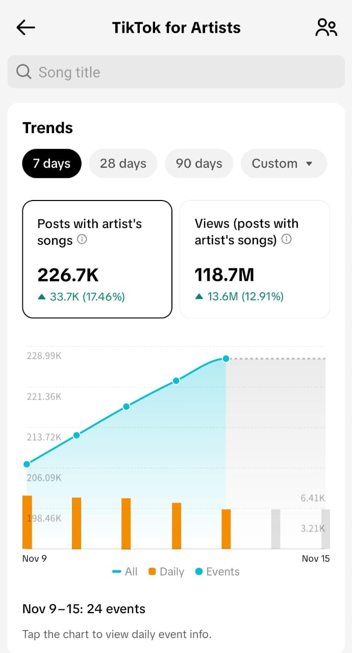
Task: Open the Custom date range dropdown
Action: (284, 164)
